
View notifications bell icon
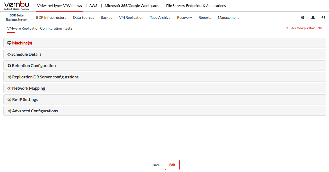[313, 17]
